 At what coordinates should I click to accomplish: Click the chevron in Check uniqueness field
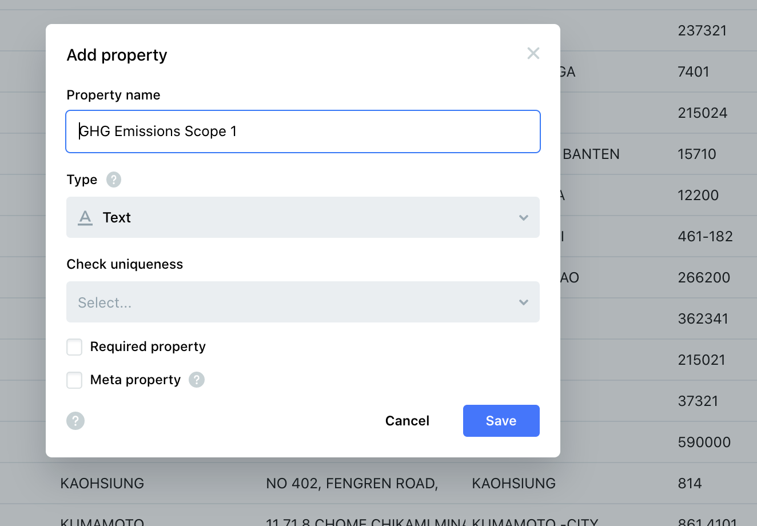tap(524, 302)
